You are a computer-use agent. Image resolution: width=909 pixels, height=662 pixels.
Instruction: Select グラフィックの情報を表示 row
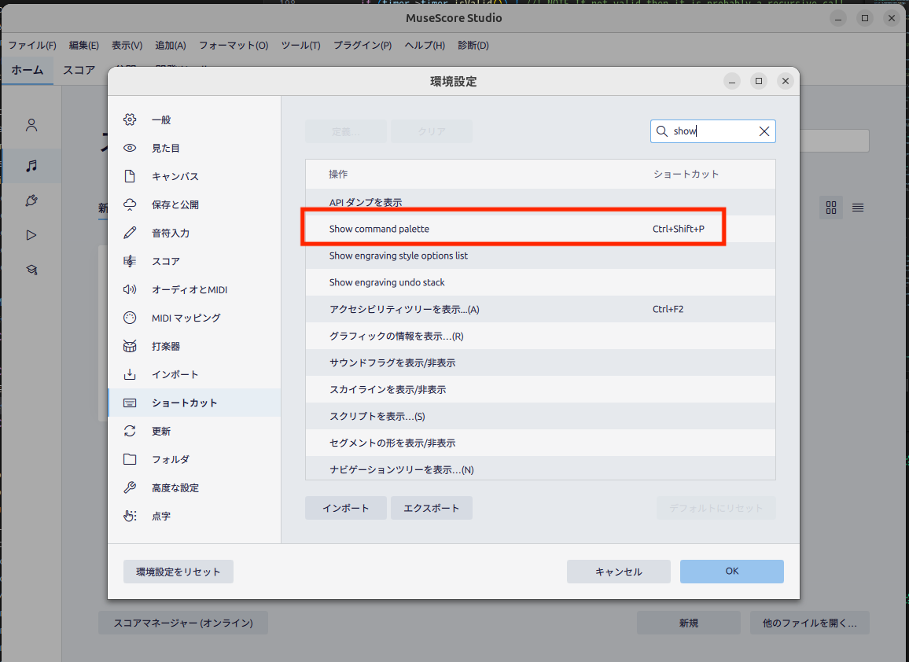click(540, 336)
